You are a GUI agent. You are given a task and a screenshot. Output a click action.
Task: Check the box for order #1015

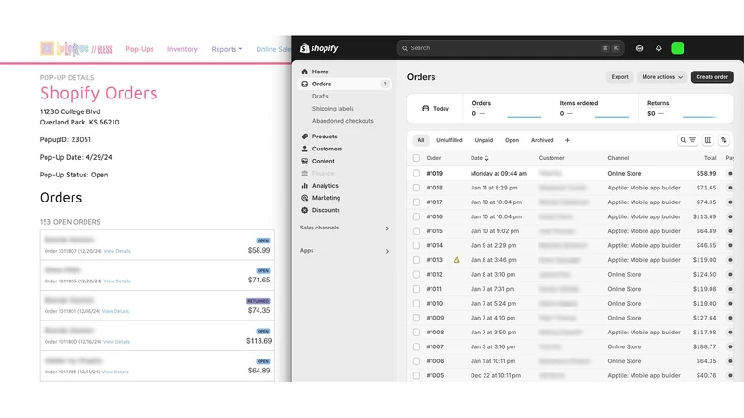[416, 231]
